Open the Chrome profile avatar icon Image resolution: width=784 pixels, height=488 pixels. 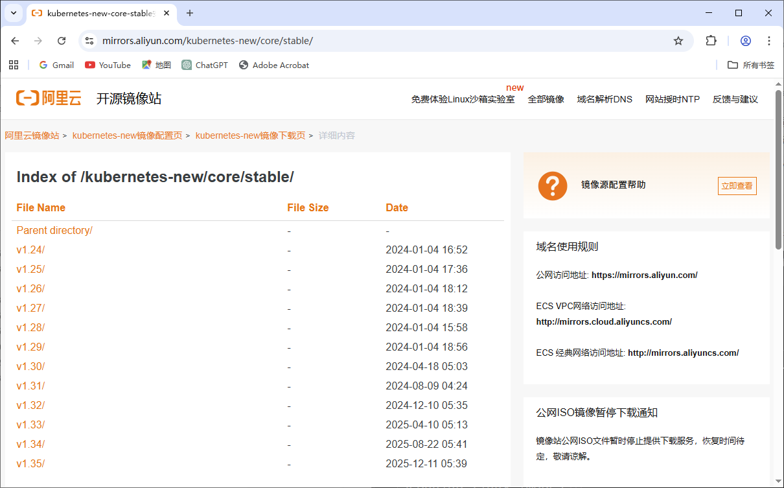pos(746,41)
